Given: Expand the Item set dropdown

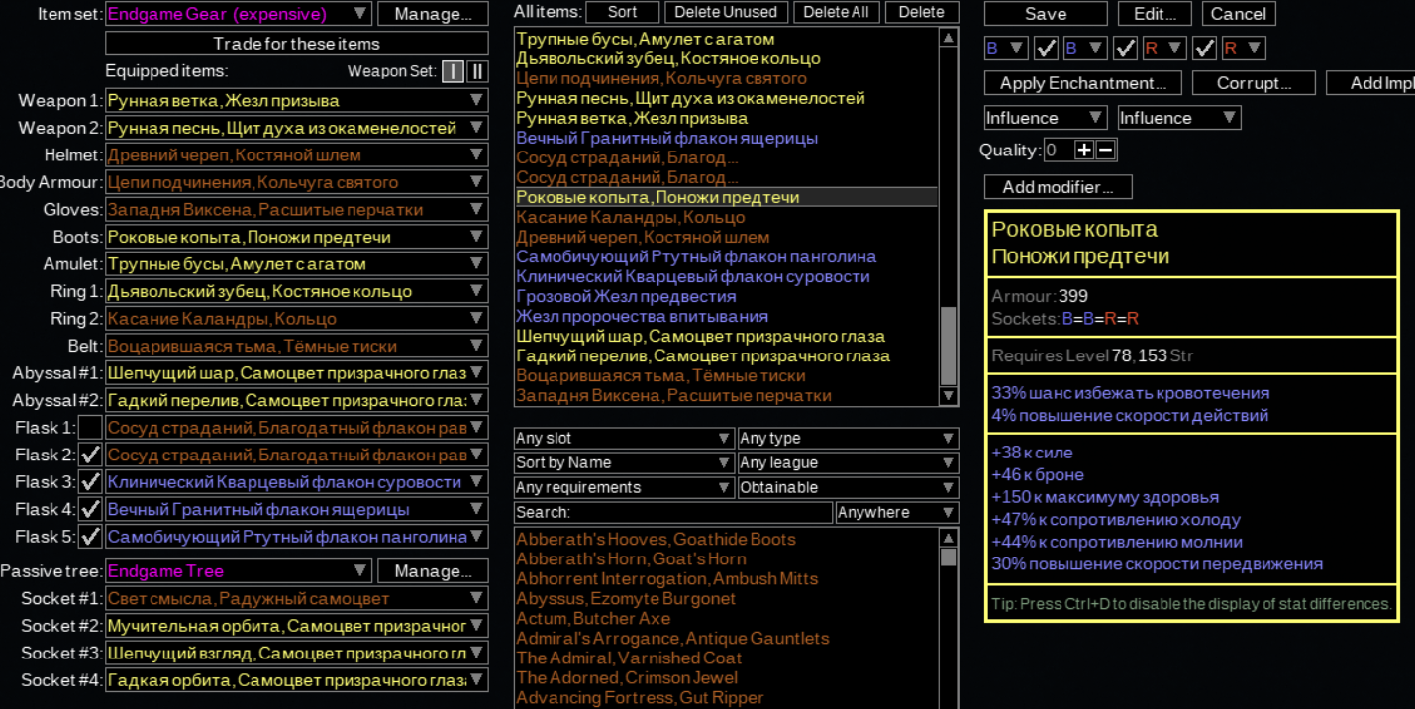Looking at the screenshot, I should (x=238, y=14).
